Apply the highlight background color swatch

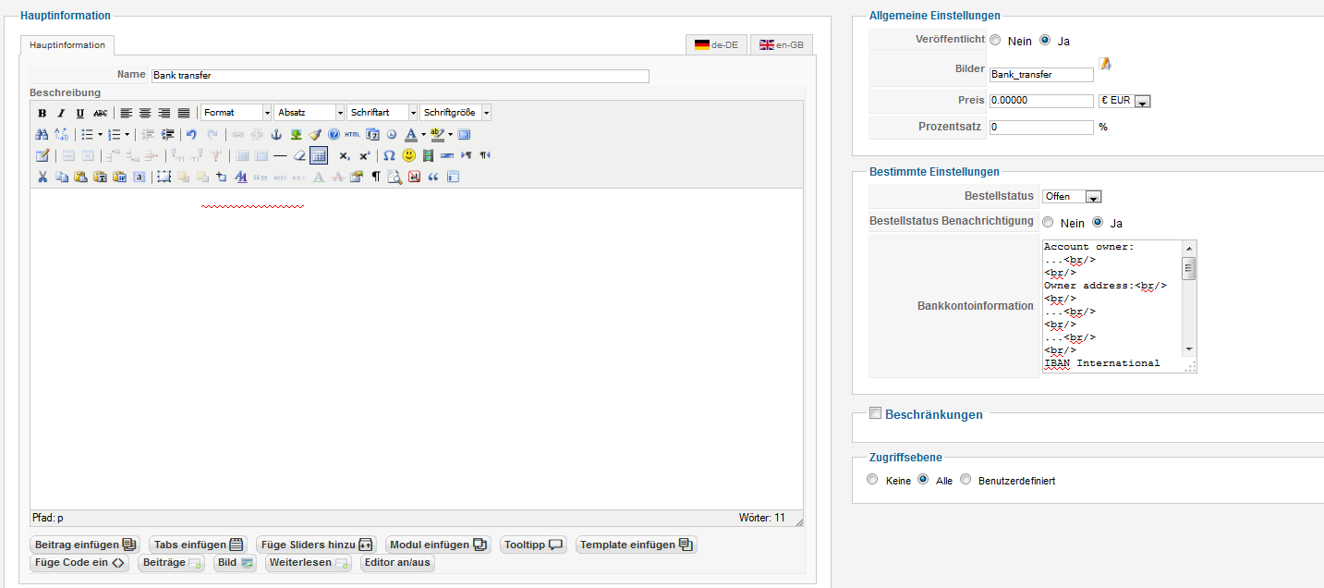(x=437, y=134)
